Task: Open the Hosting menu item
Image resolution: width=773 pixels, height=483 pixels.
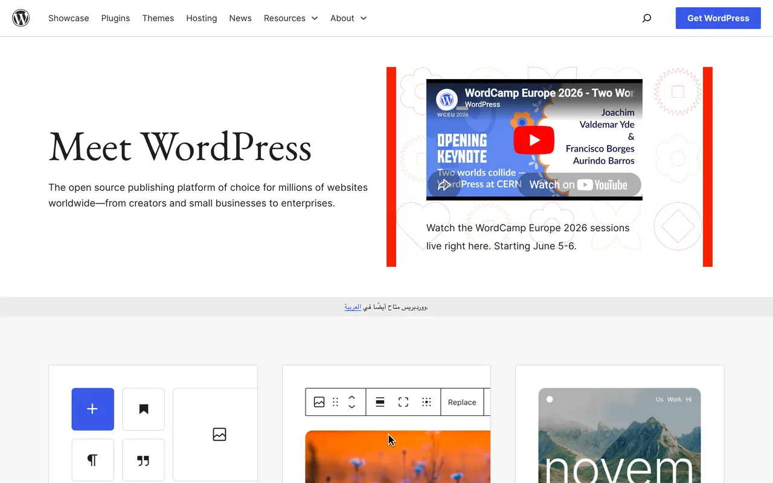Action: pos(202,18)
